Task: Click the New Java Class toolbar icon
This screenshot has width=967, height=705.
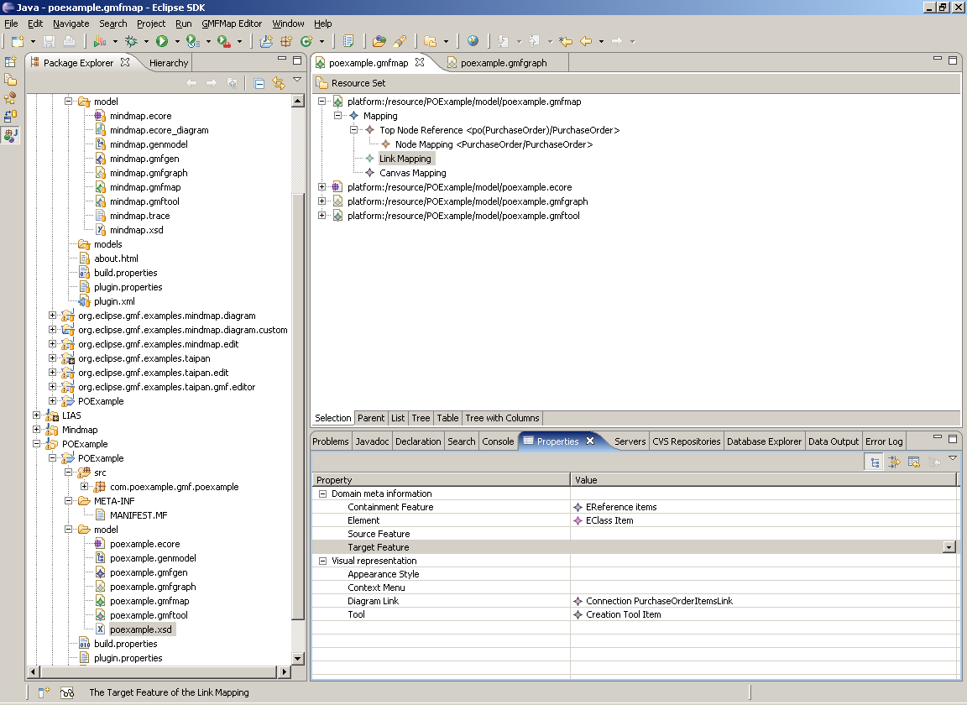Action: 306,41
